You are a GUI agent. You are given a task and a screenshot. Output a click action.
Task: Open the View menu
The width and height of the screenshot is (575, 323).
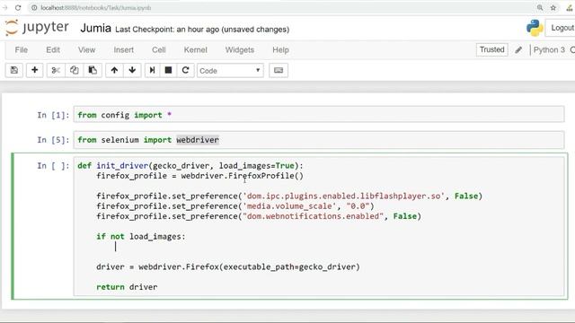[x=86, y=50]
